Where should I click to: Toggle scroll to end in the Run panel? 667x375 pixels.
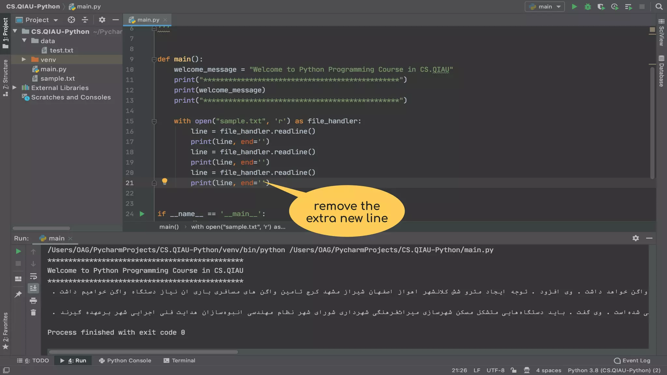(x=33, y=288)
